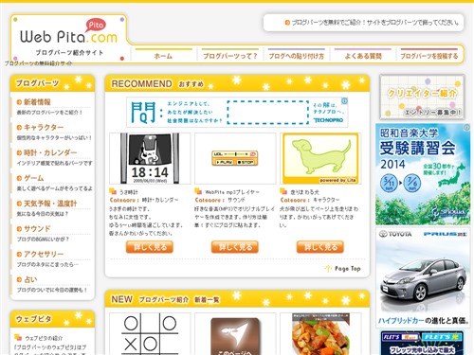Open the ホーム navigation tab
The height and width of the screenshot is (355, 474).
[163, 56]
